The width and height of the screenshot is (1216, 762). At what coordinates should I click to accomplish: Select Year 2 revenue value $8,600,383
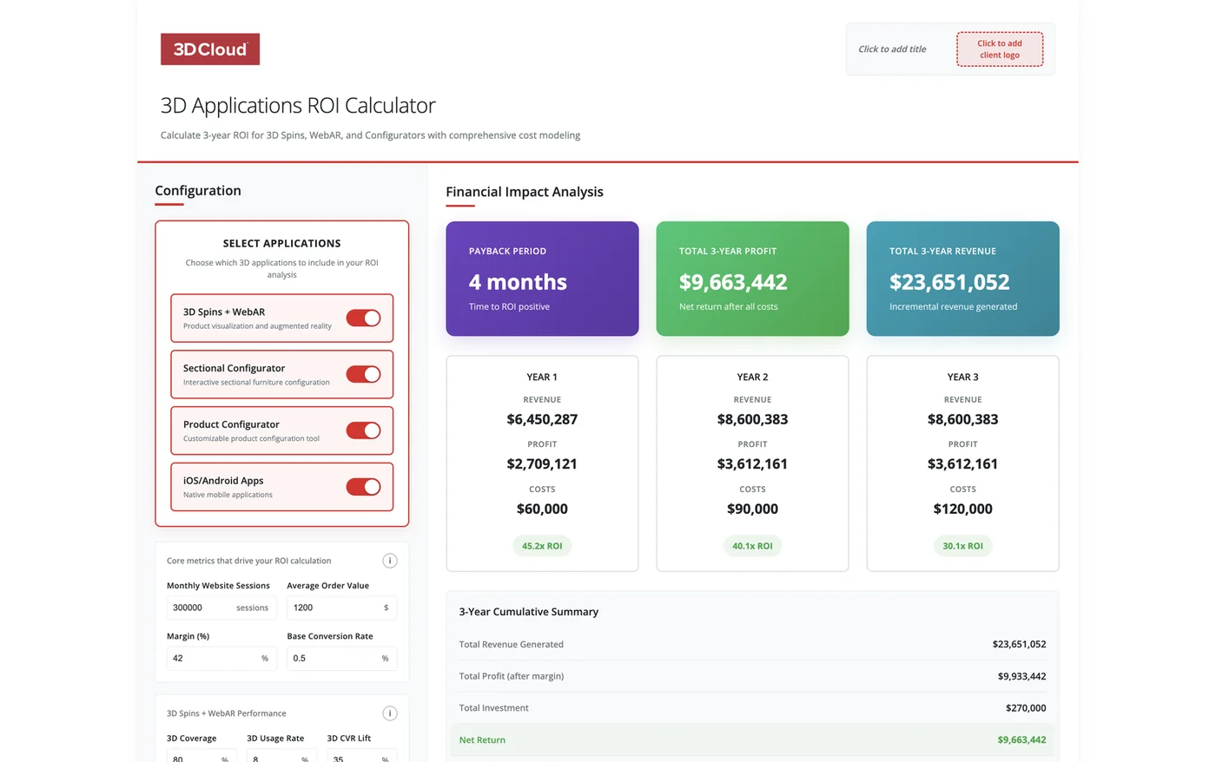(752, 419)
